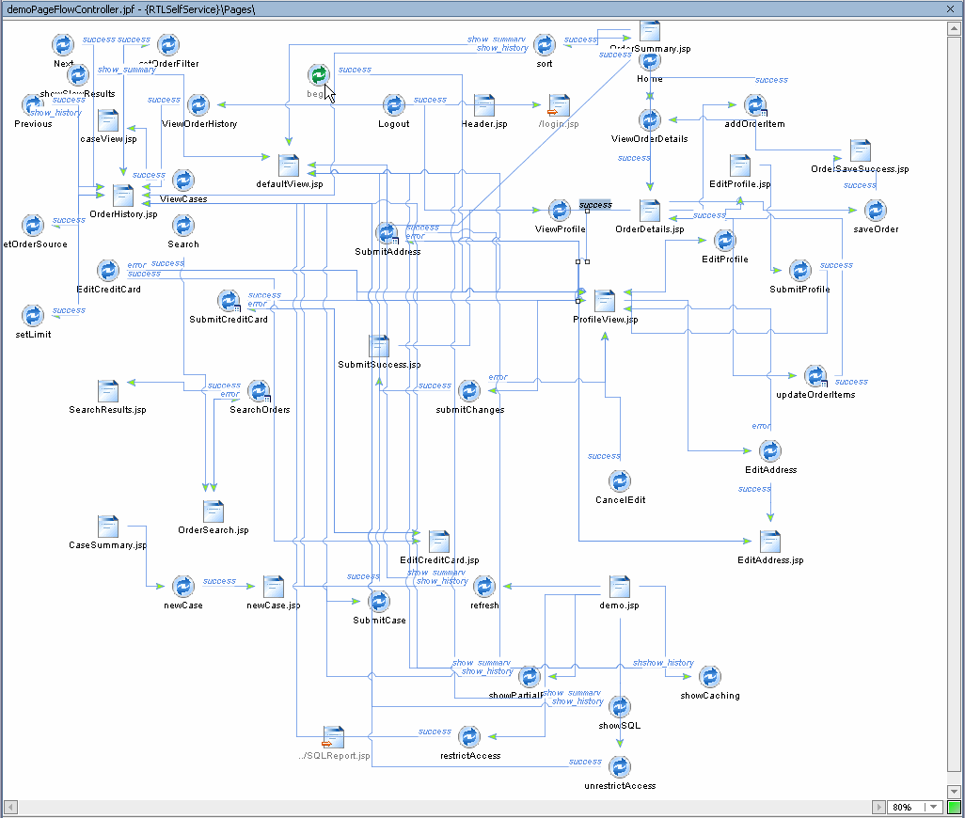The image size is (965, 818).
Task: Click the ViewOrderDetails action icon
Action: click(650, 120)
